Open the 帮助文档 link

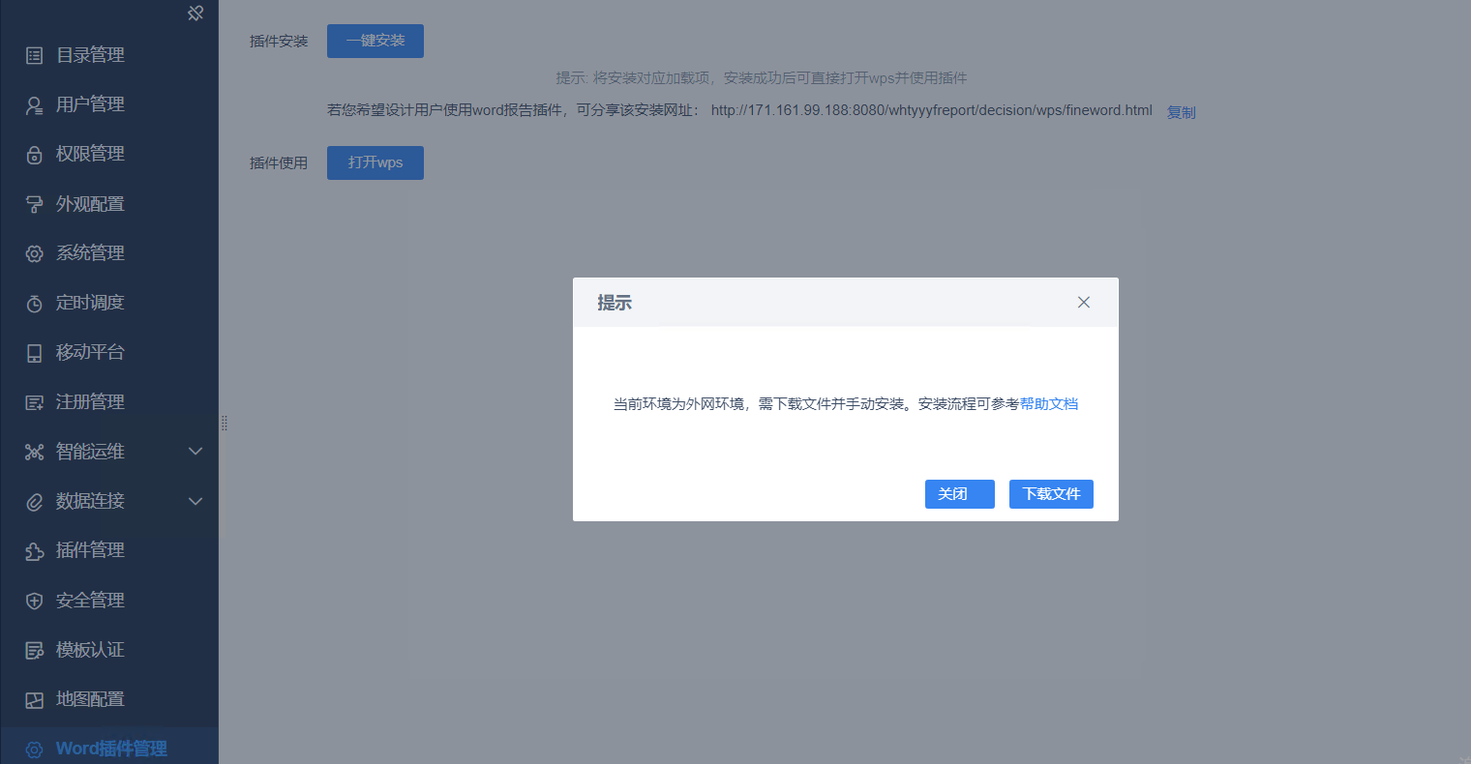1049,404
